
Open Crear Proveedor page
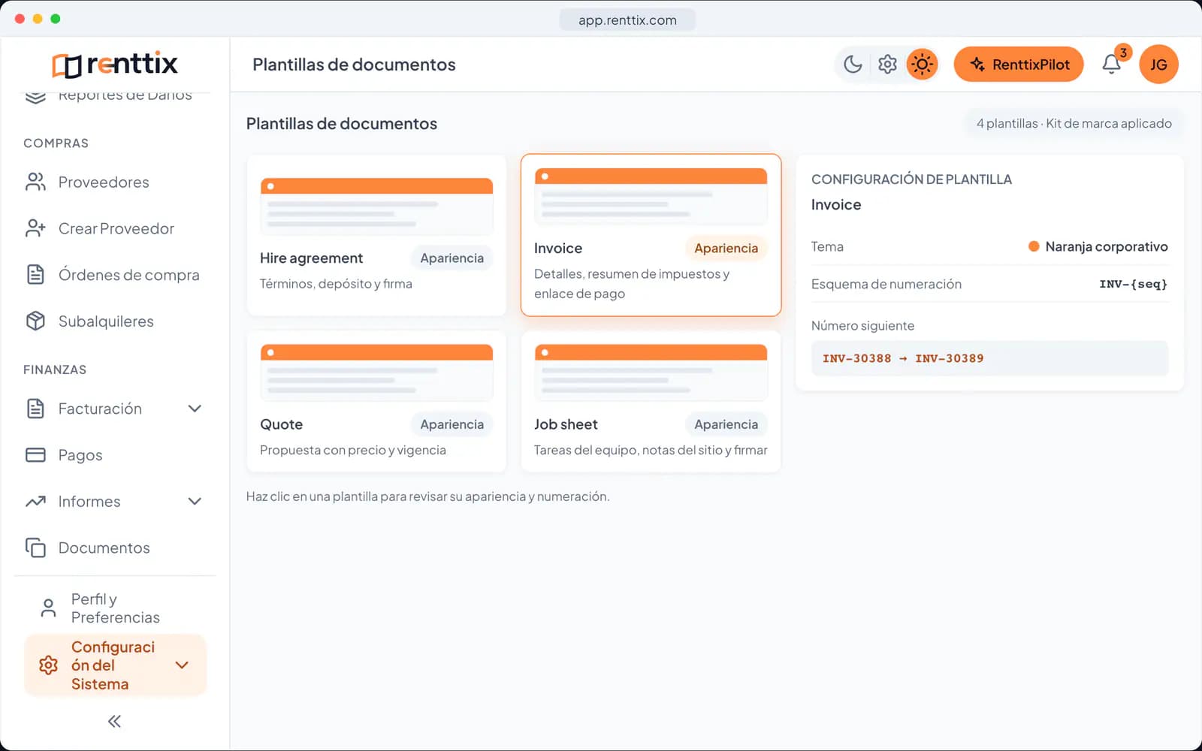(115, 228)
